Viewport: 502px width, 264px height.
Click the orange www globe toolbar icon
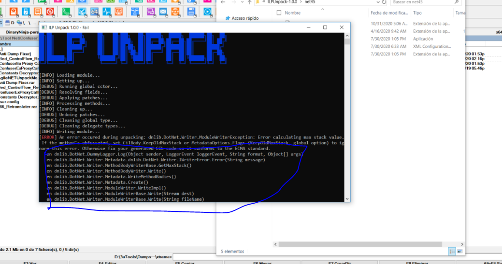175,12
